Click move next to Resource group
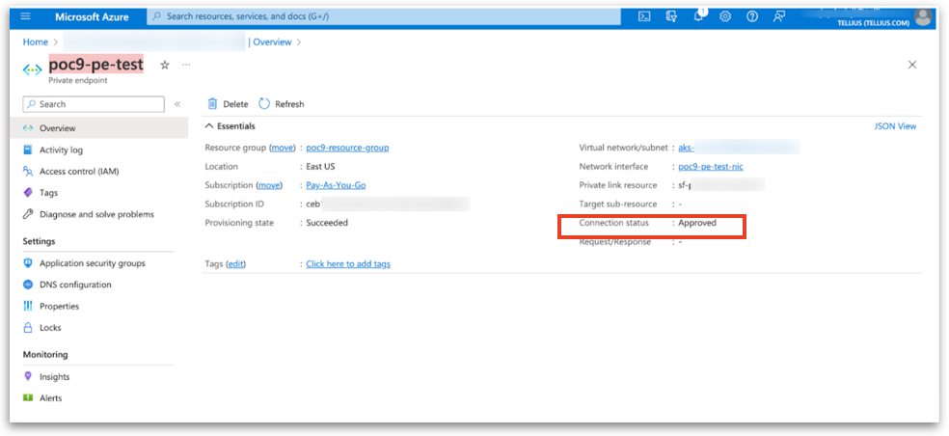Viewport: 949px width, 436px height. [x=282, y=148]
